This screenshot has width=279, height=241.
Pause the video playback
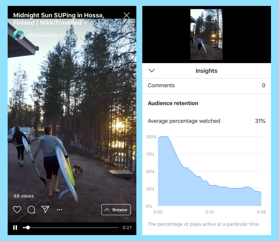[15, 228]
